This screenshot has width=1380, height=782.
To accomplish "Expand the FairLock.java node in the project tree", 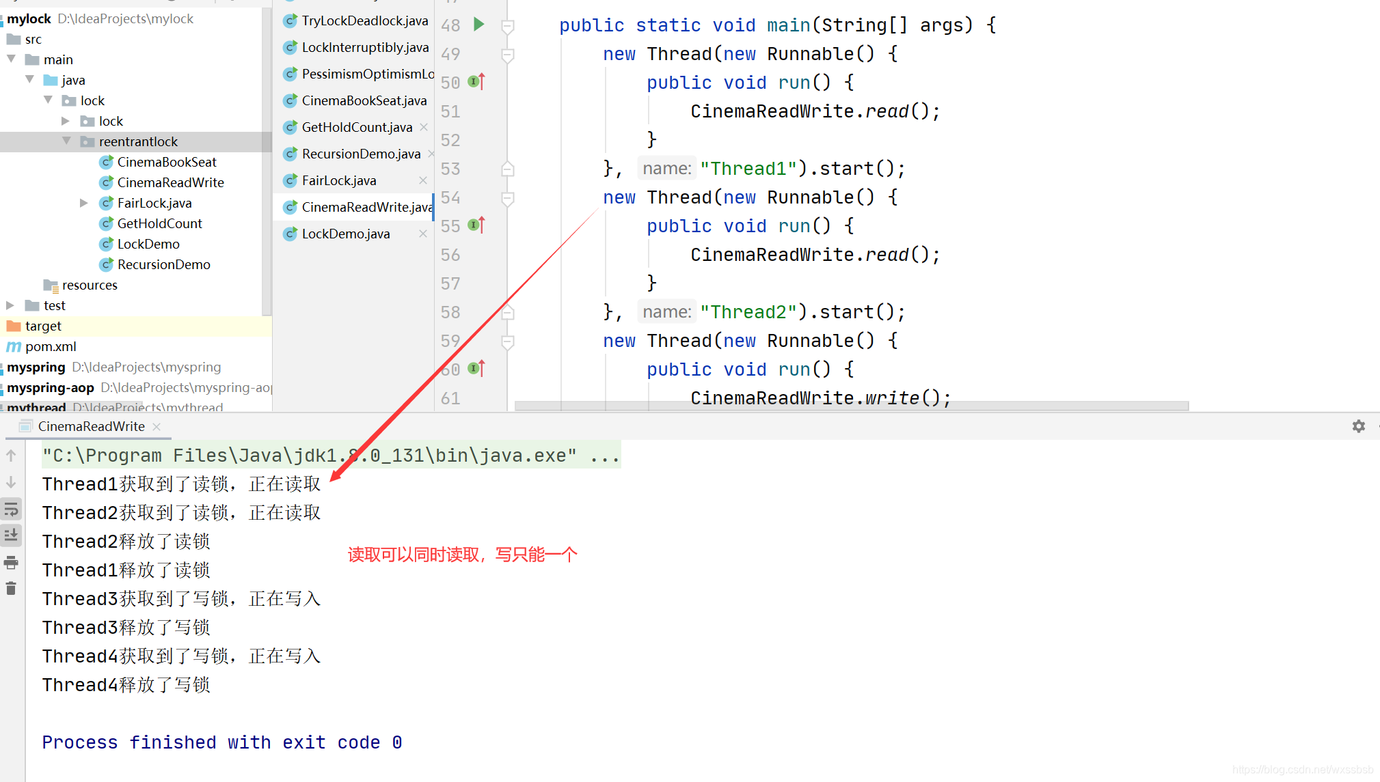I will point(83,203).
